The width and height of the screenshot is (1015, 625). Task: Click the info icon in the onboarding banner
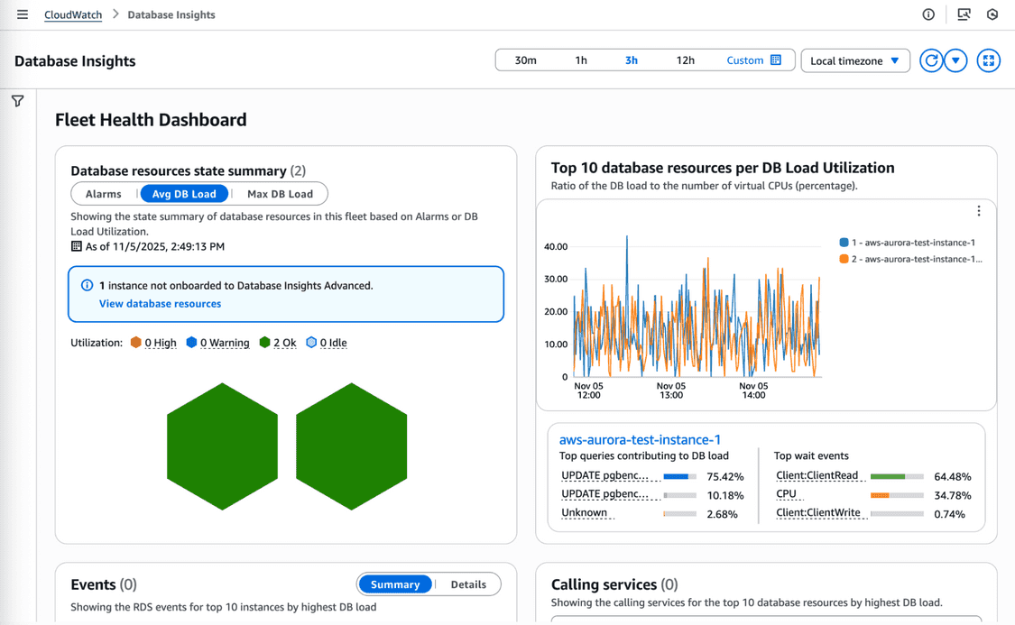86,284
